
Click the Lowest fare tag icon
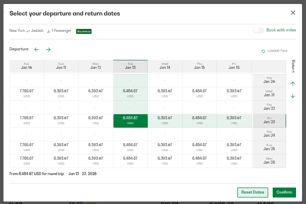pos(263,51)
